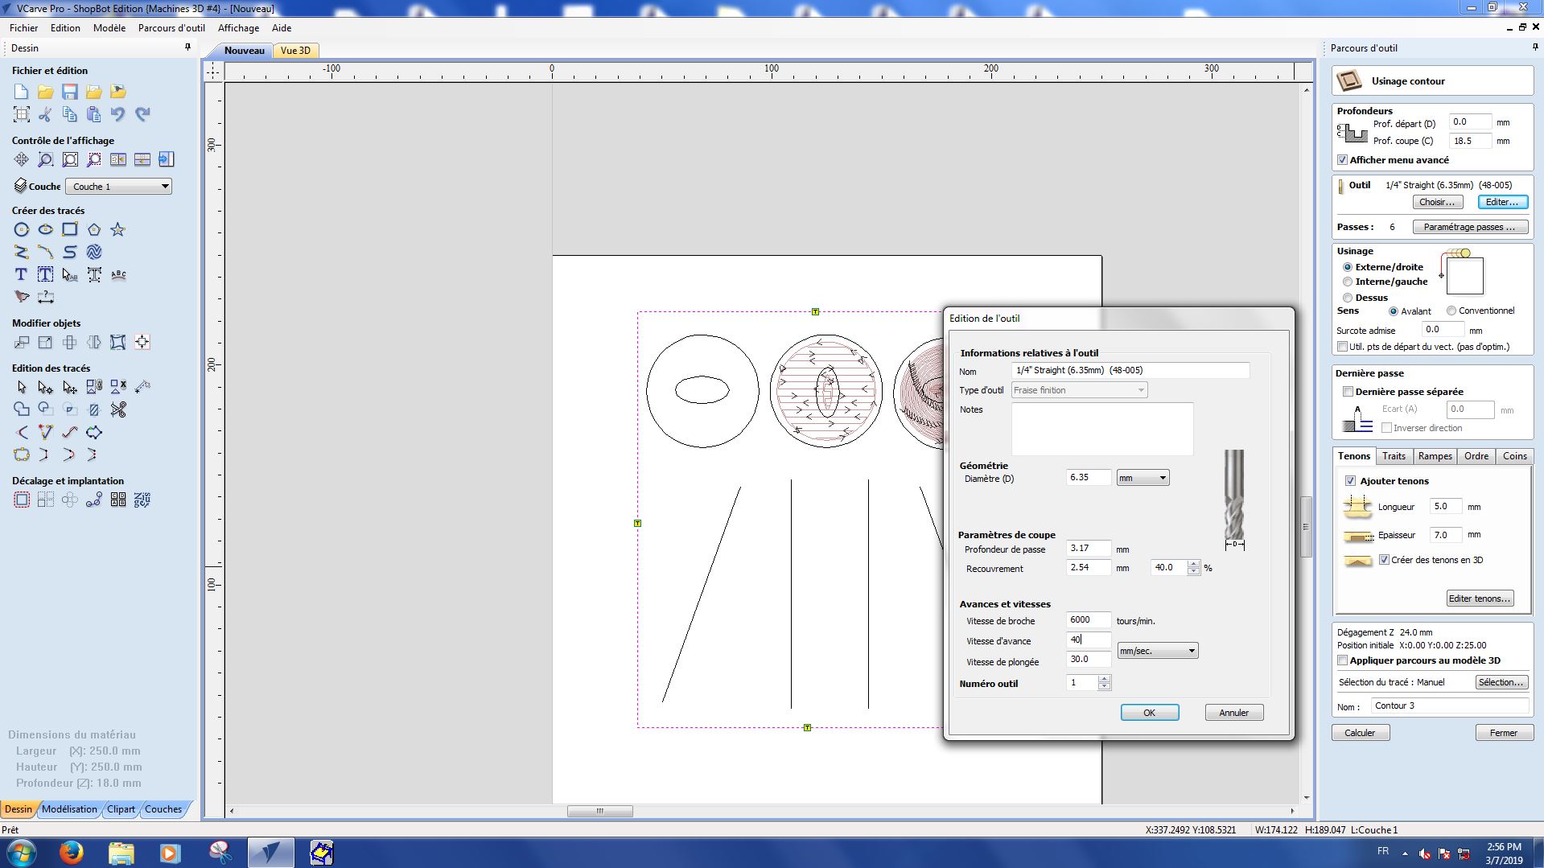Click the Pan view icon
The image size is (1544, 868).
tap(22, 159)
